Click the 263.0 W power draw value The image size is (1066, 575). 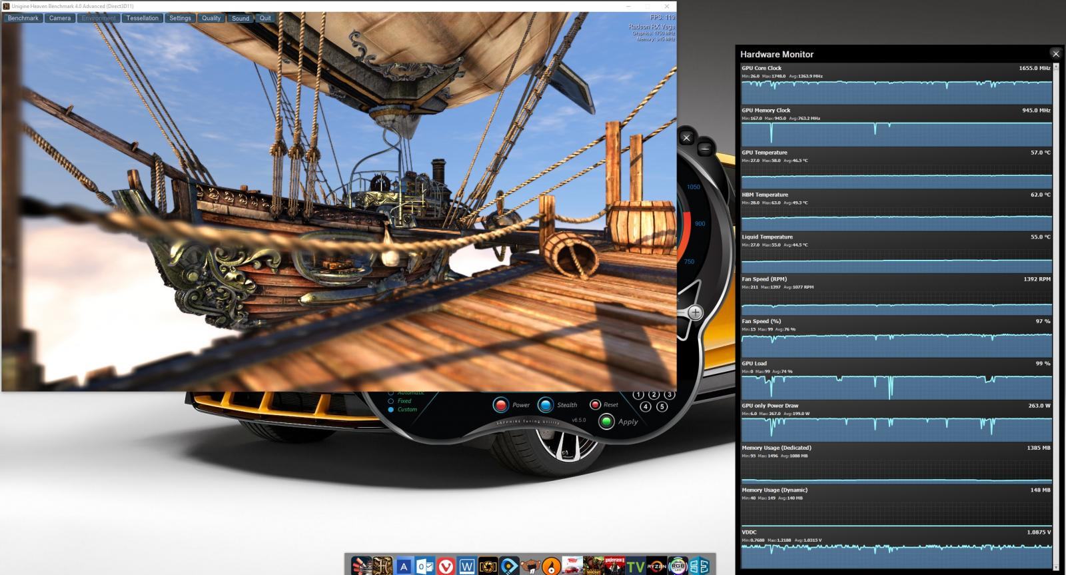point(1039,405)
